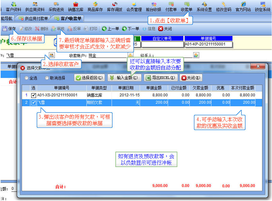Select the 全选 radio button
Viewport: 272px width, 201px height.
tap(26, 78)
